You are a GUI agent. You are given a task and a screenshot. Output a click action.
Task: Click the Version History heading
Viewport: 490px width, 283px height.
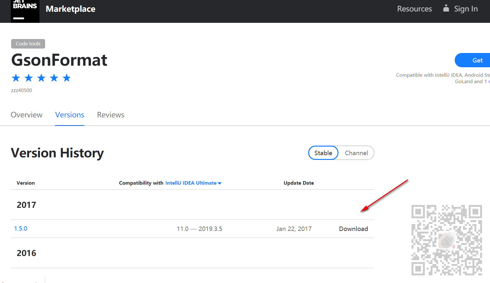coord(57,153)
